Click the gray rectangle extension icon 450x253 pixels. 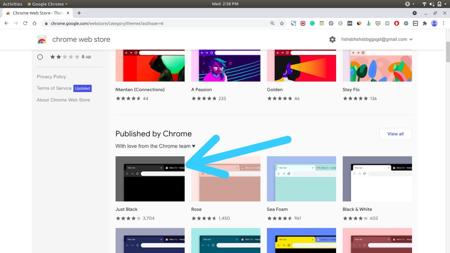tap(387, 23)
